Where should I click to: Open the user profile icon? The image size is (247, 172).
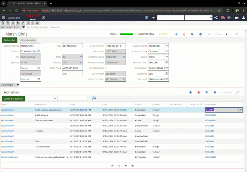[243, 18]
